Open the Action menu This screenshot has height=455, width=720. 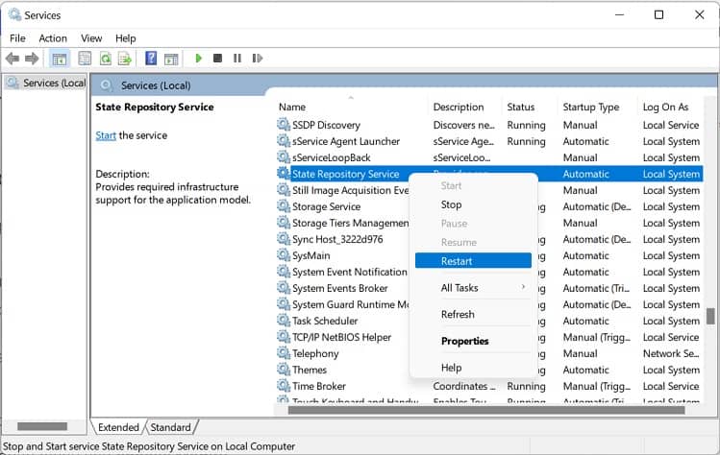click(53, 38)
